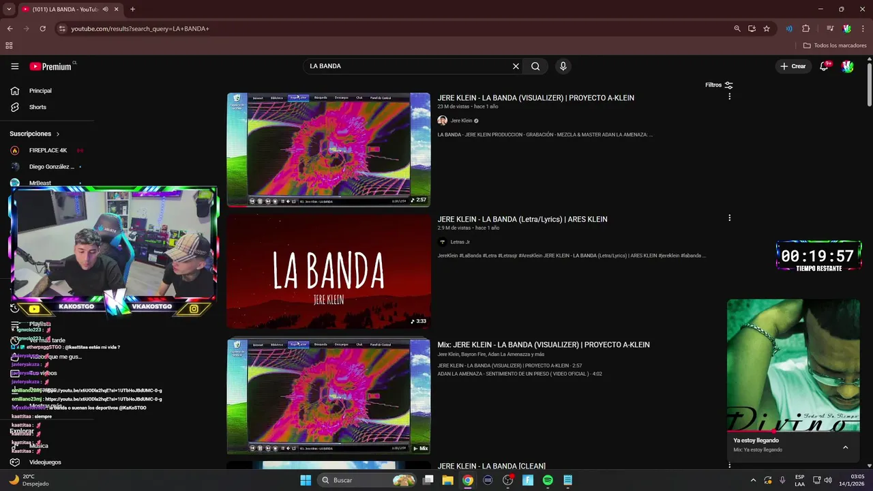Focus the Chrome address bar URL
873x491 pixels.
140,29
